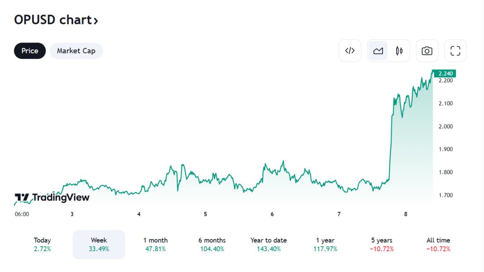
Task: Open the OPUSD chart heading link
Action: pos(52,20)
